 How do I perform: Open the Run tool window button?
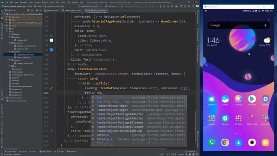pyautogui.click(x=23, y=152)
